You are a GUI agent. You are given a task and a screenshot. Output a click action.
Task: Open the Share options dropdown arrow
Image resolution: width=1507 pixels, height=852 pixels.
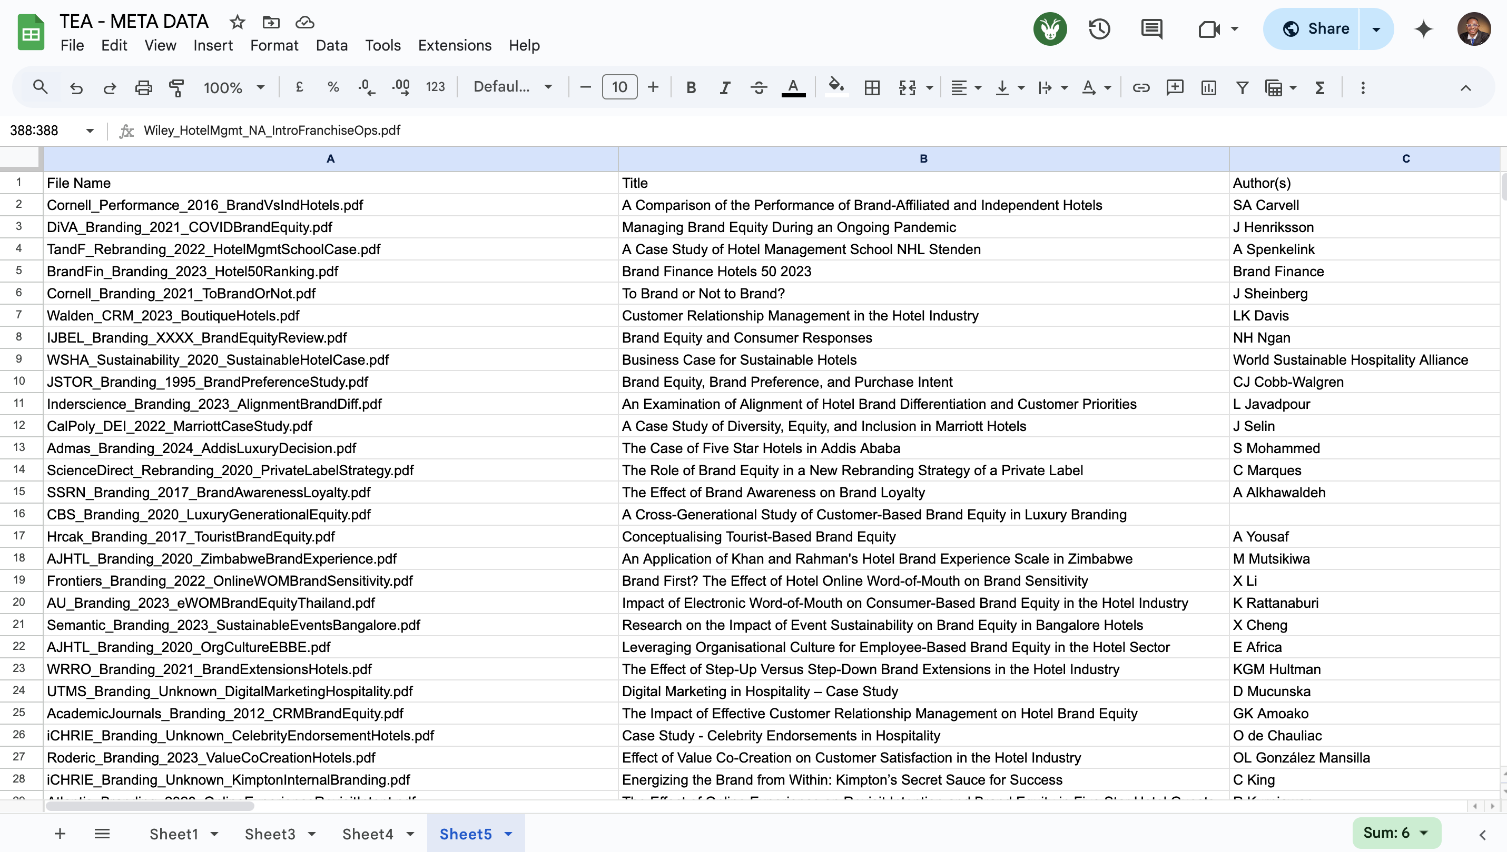pos(1376,28)
